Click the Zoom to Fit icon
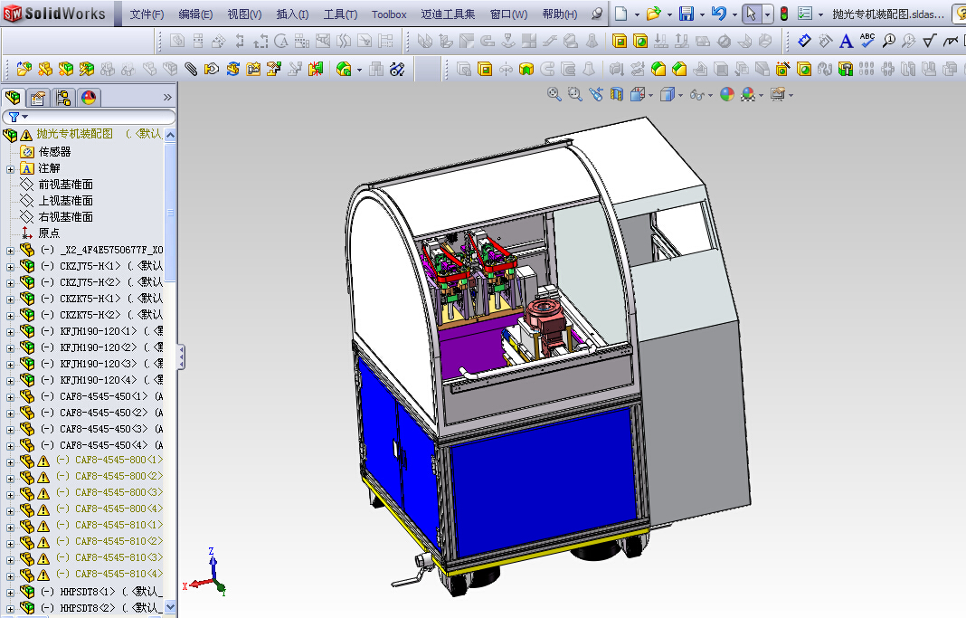 coord(554,94)
